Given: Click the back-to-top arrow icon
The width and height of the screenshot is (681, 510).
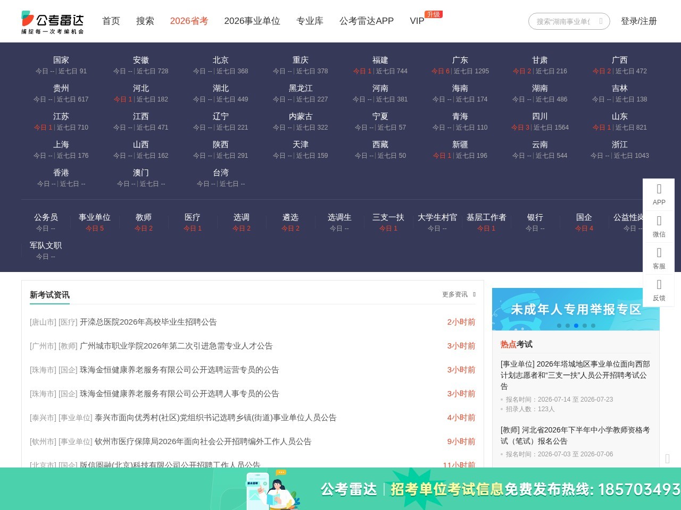Looking at the screenshot, I should [x=668, y=458].
